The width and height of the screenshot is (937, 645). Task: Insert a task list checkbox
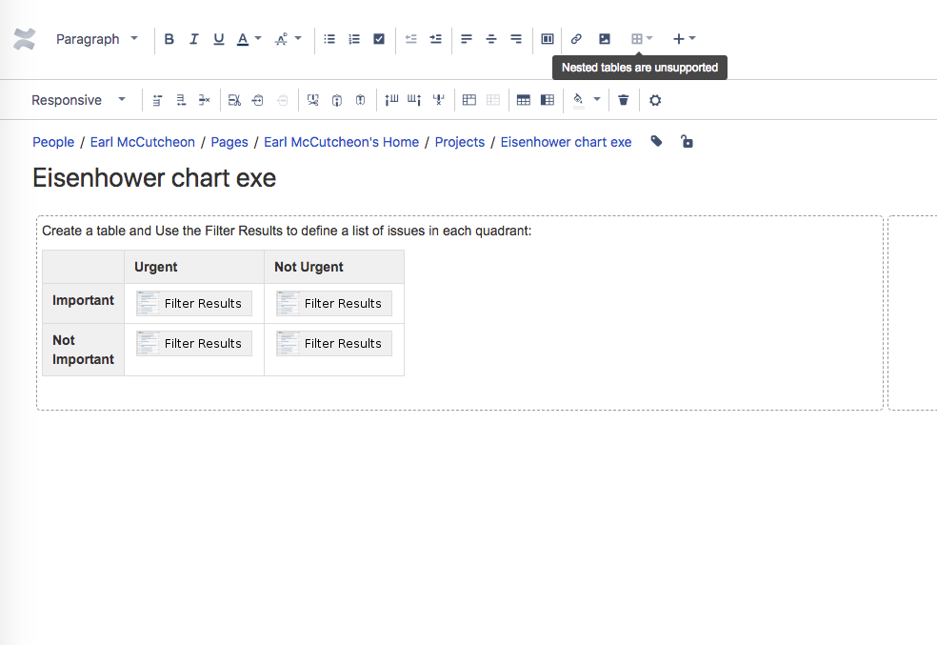point(379,39)
